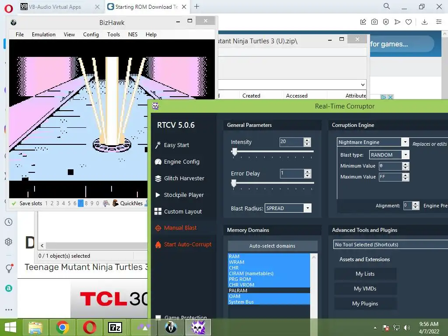
Task: Select save slot 7 in BizHawk
Action: tap(80, 203)
